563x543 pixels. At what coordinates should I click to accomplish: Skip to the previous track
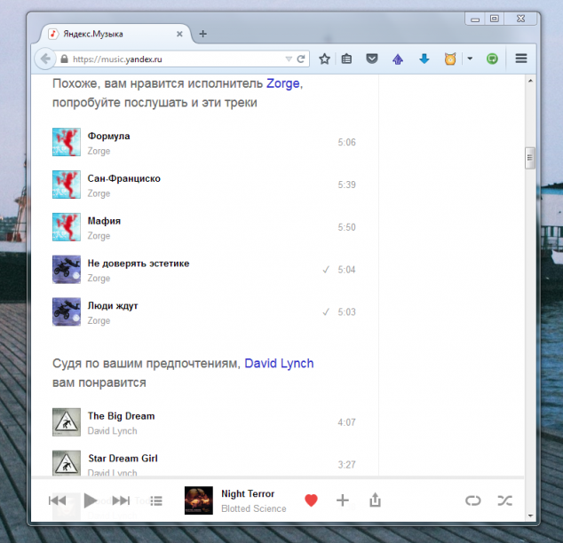point(57,500)
